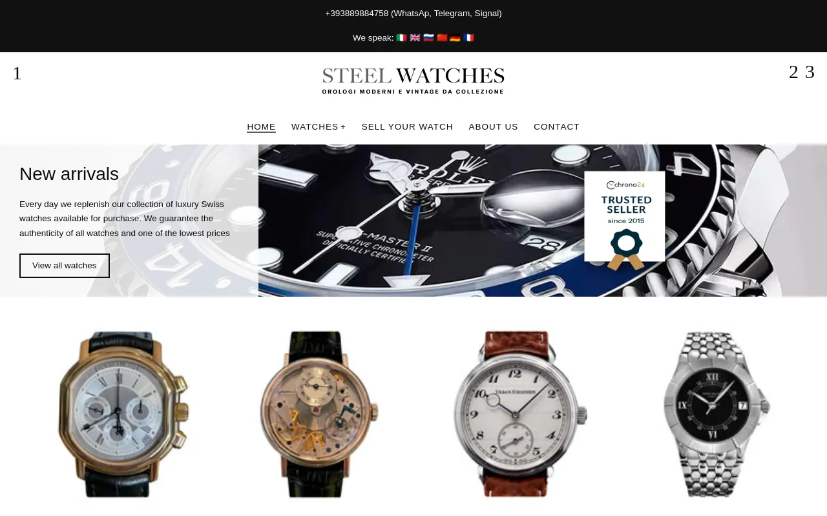Click the Italian flag icon

click(x=401, y=38)
